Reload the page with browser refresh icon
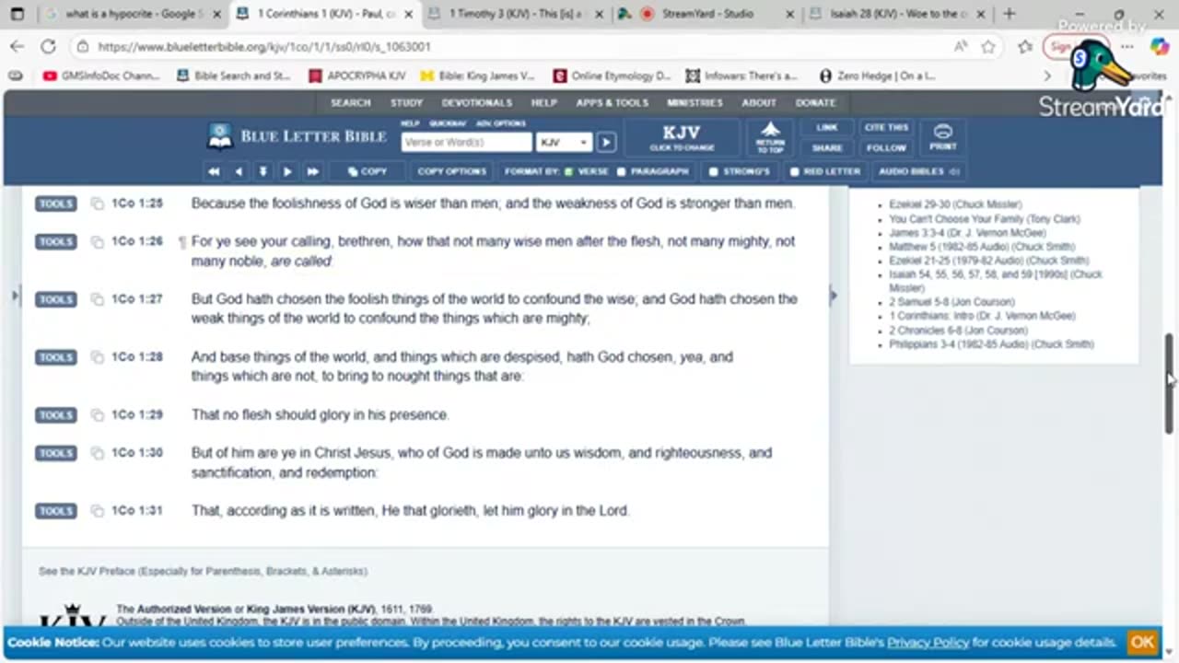The image size is (1179, 663). coord(48,46)
